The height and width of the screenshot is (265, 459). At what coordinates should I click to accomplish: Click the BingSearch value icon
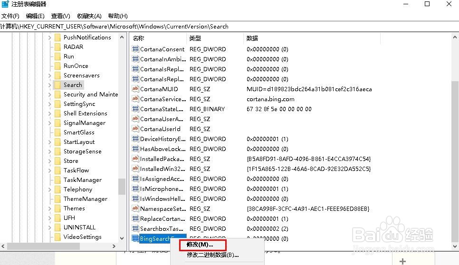pyautogui.click(x=135, y=238)
